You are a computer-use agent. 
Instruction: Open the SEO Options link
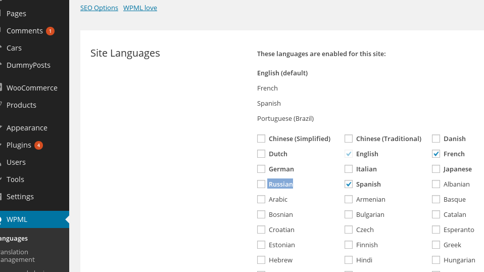pos(99,8)
